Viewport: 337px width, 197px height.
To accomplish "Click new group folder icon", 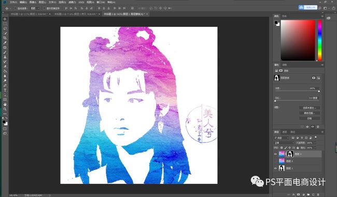I will (x=308, y=194).
